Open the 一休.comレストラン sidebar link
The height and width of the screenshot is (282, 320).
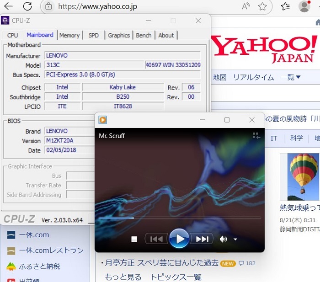point(51,250)
